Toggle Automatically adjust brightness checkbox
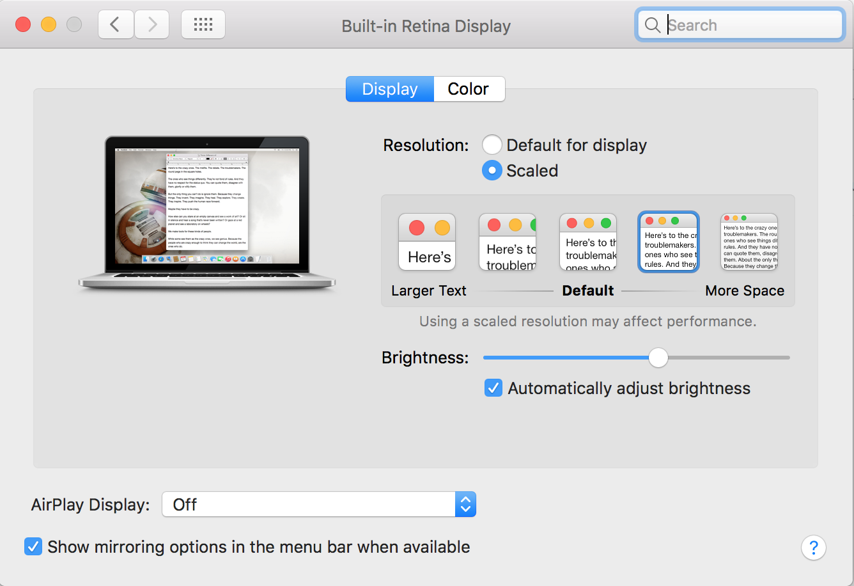This screenshot has width=854, height=586. [493, 388]
